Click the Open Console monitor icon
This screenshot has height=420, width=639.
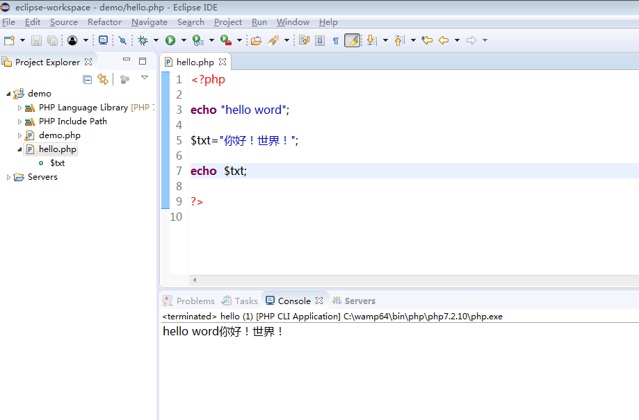click(103, 40)
